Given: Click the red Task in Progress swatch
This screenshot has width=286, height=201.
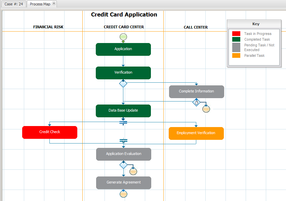Looking at the screenshot, I should [236, 34].
